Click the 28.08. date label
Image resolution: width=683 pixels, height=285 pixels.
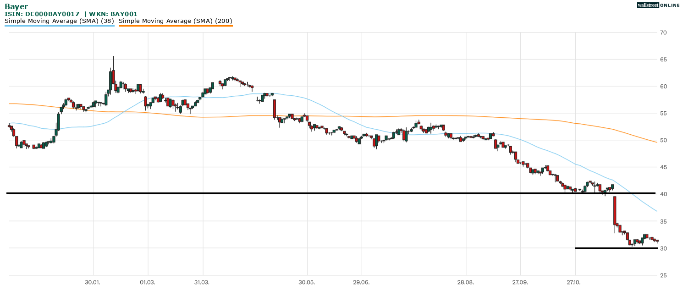tap(466, 283)
